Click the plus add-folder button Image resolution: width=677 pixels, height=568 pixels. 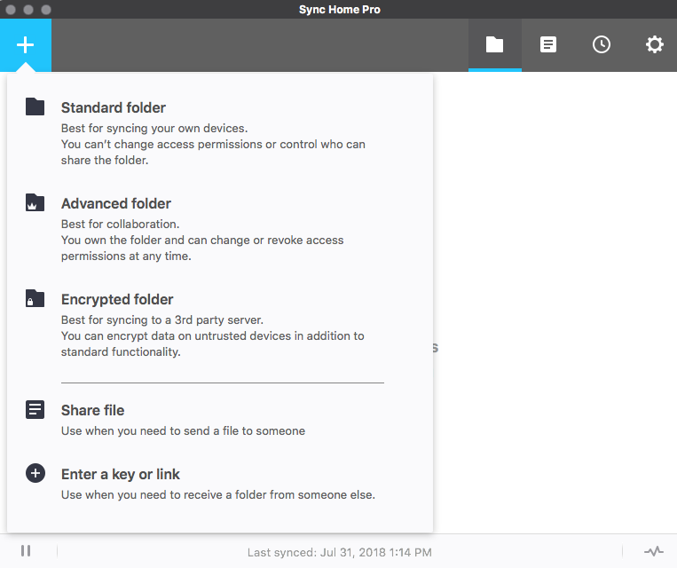coord(26,45)
